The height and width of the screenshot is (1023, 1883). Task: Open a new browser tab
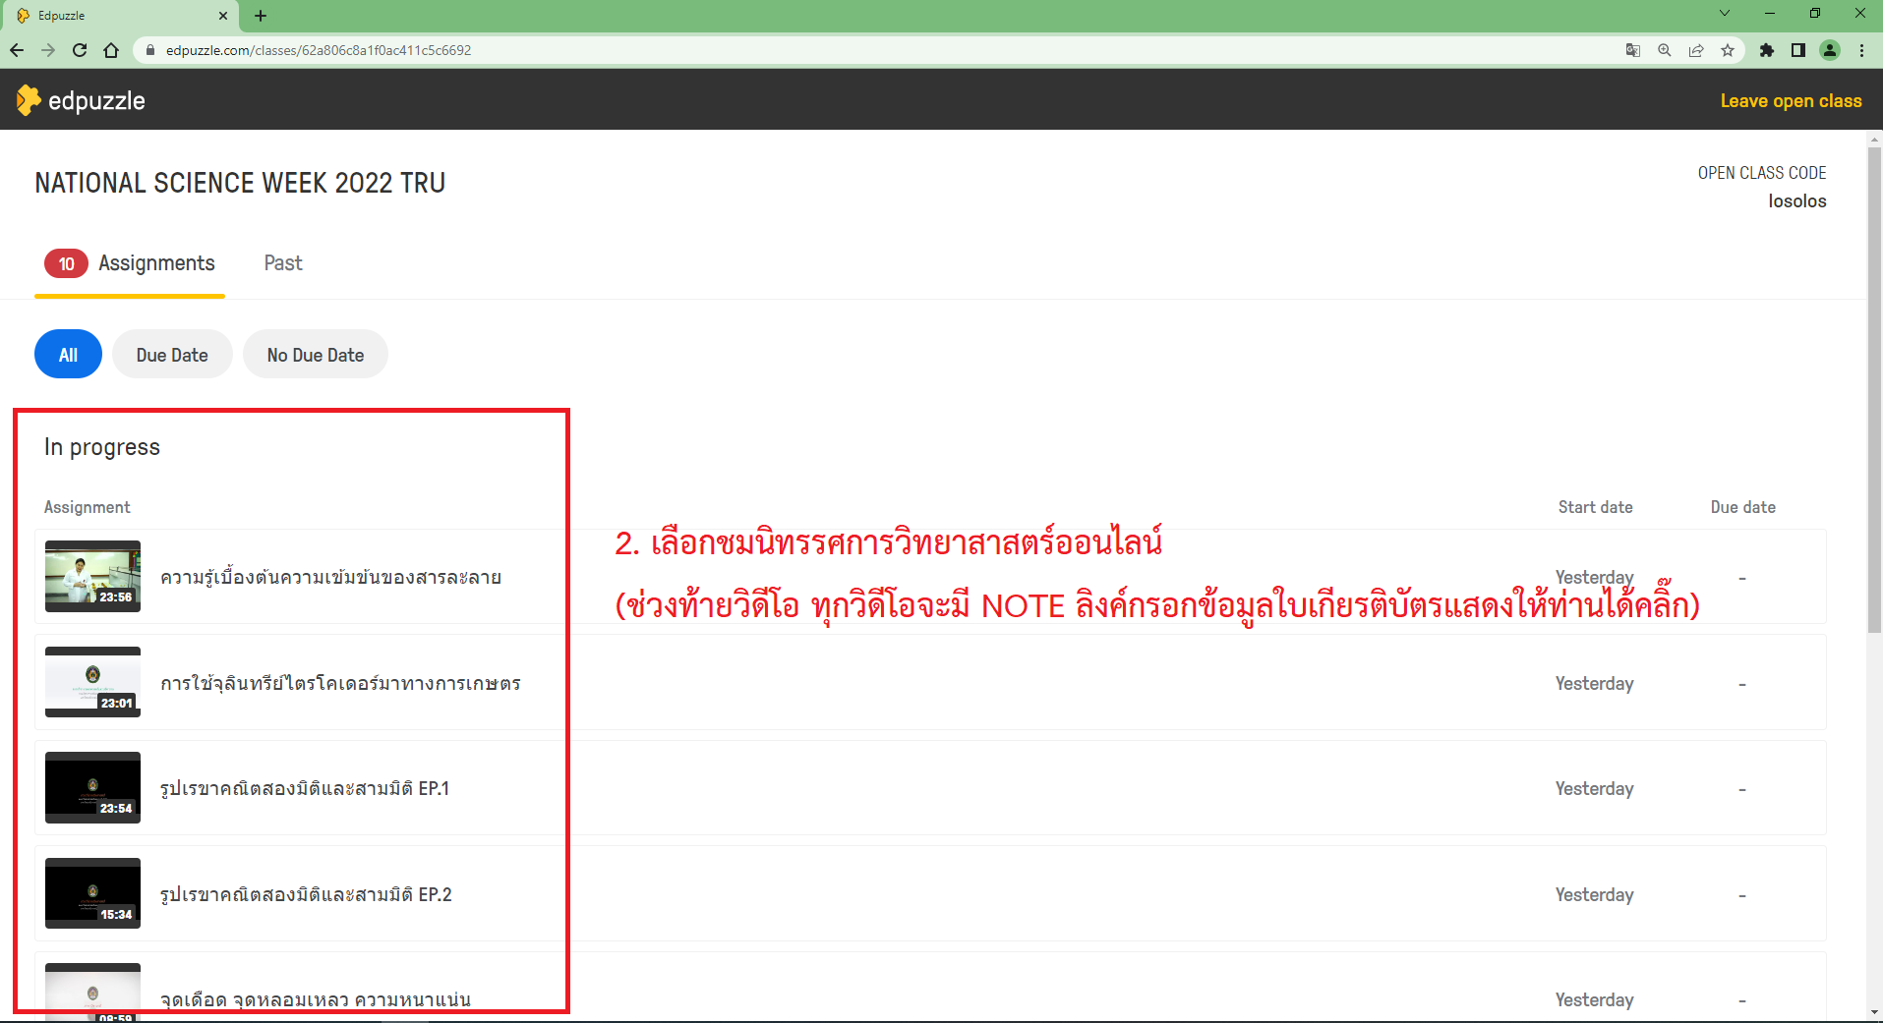[261, 16]
